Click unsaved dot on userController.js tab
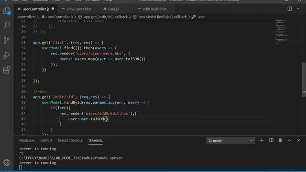Viewport: 306px width, 172px height. [x=53, y=9]
